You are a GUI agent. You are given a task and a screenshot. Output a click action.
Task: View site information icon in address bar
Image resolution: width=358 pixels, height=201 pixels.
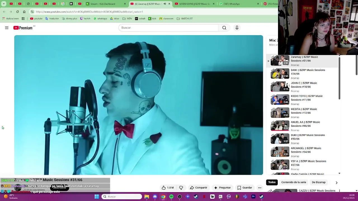(32, 12)
